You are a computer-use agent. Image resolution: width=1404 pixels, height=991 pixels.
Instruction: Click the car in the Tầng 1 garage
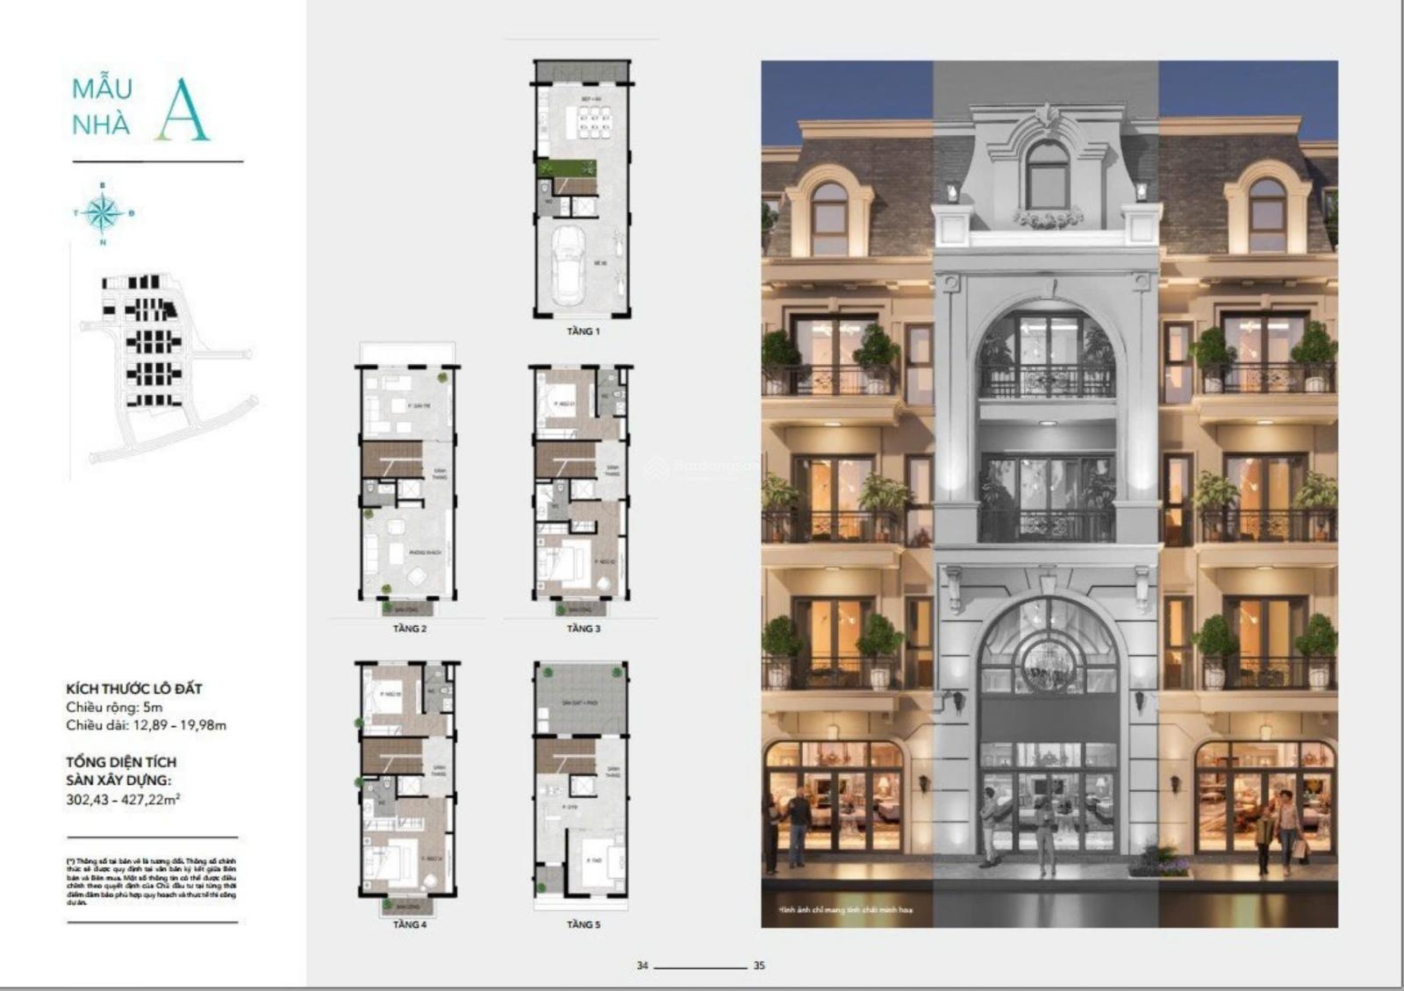pos(568,263)
